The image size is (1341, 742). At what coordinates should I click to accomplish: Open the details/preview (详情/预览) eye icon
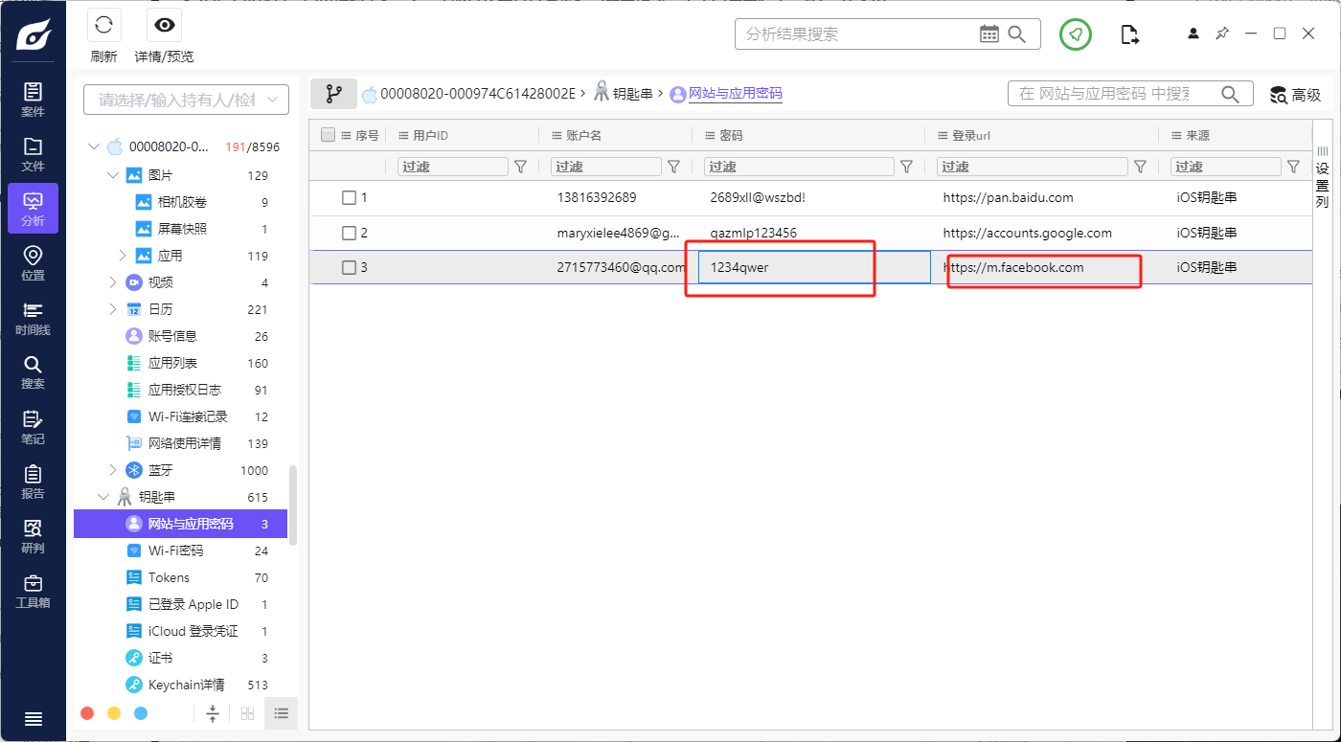click(x=164, y=26)
